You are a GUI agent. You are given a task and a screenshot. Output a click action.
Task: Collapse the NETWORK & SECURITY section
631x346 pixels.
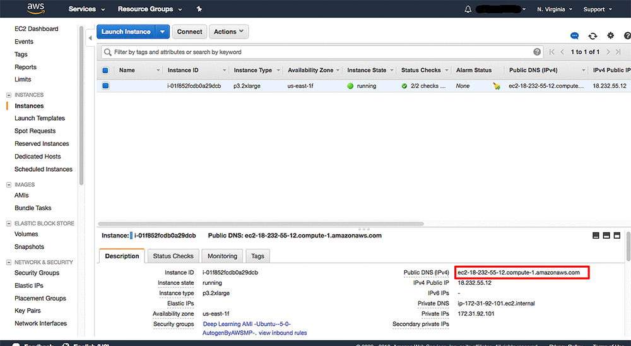9,262
